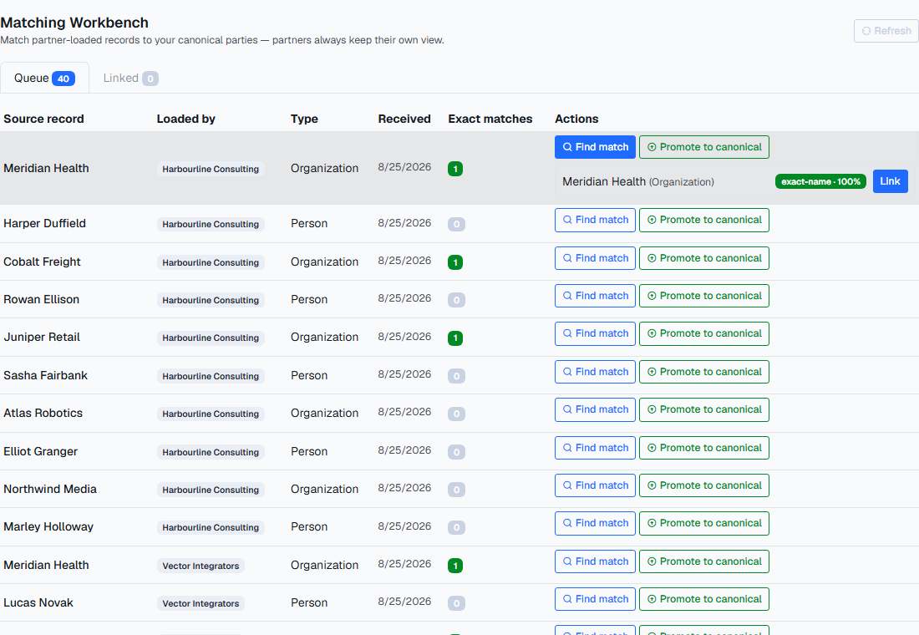Find match for Harper Duffield
The height and width of the screenshot is (635, 919).
click(x=595, y=220)
